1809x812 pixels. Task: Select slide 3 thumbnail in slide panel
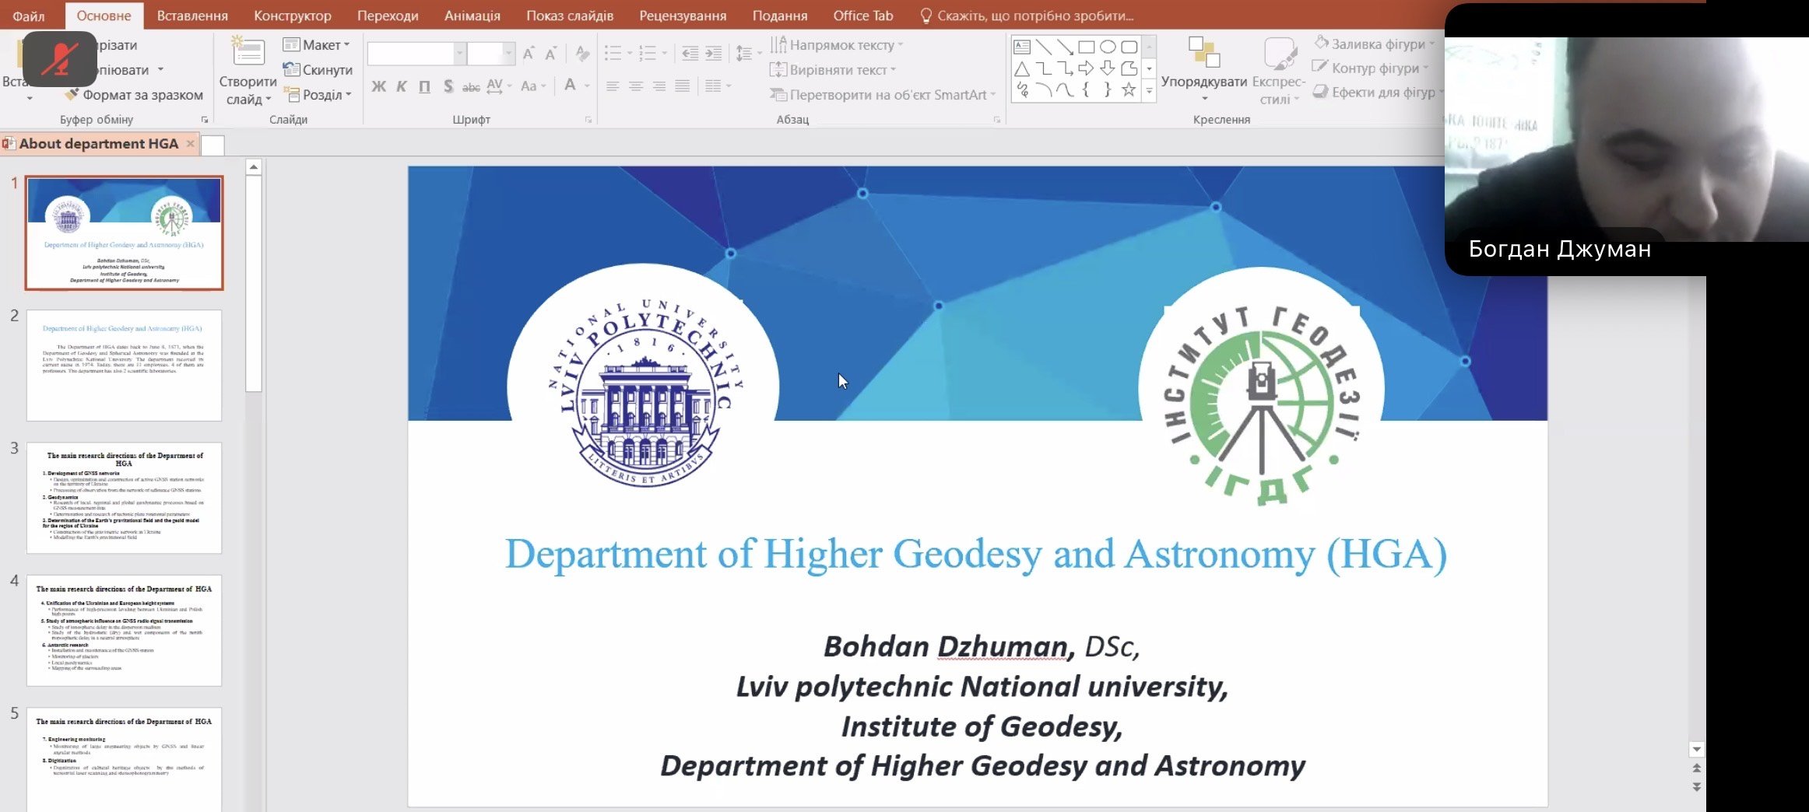coord(125,498)
